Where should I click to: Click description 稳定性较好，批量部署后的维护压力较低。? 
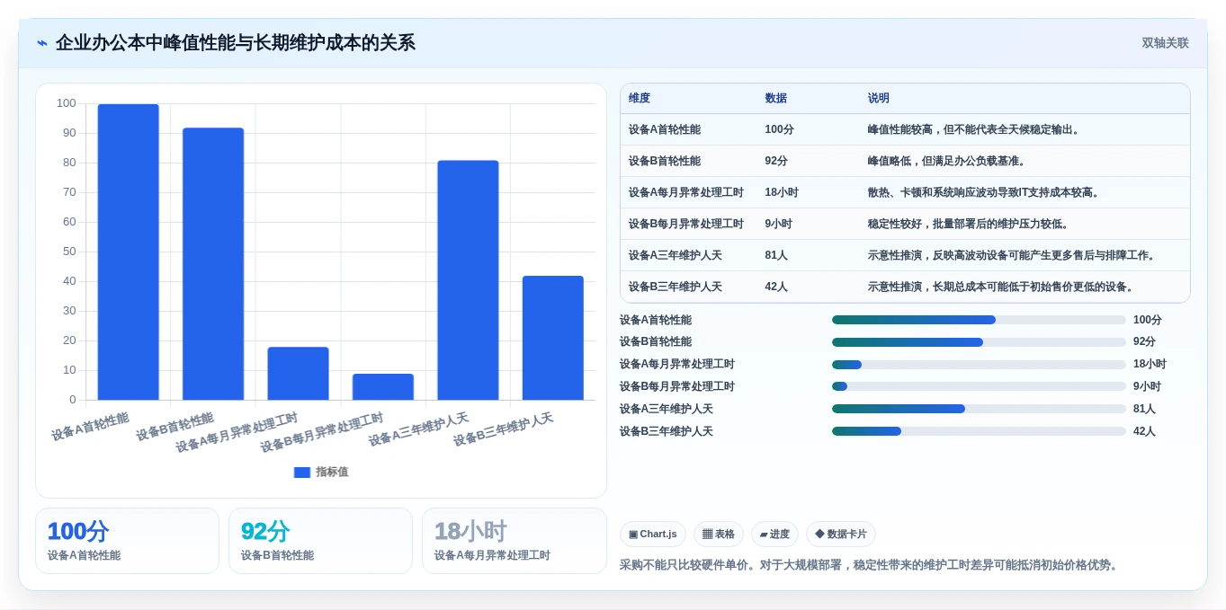(x=970, y=224)
